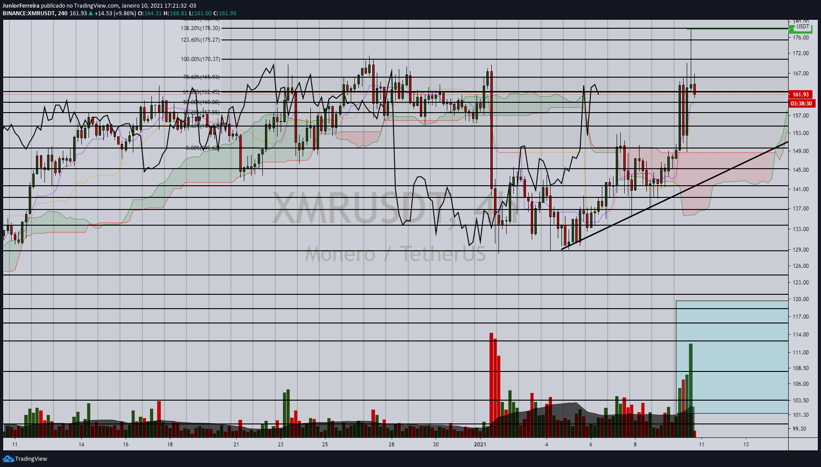
Task: Click the O:164.31 open value
Action: (150, 13)
